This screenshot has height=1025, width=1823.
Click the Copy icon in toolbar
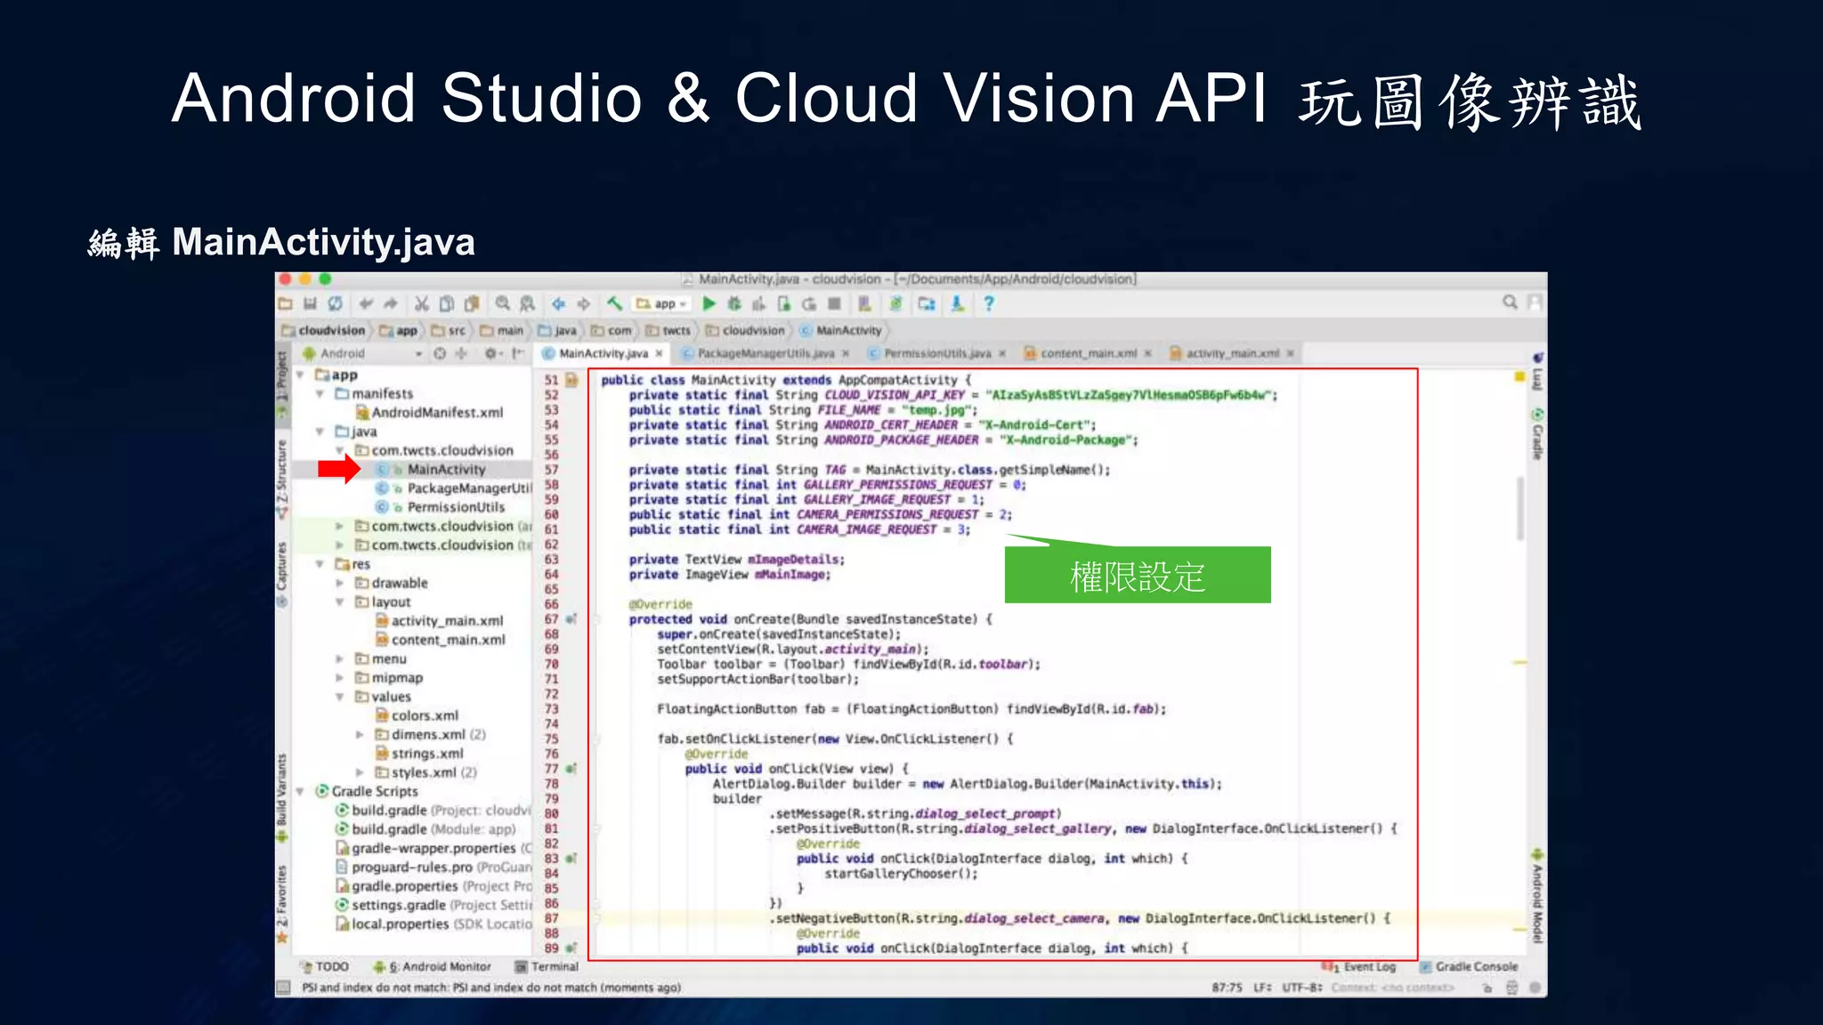tap(447, 303)
